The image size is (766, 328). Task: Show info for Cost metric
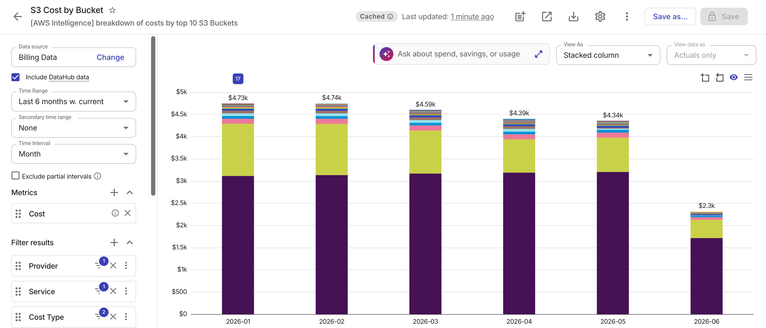point(115,213)
